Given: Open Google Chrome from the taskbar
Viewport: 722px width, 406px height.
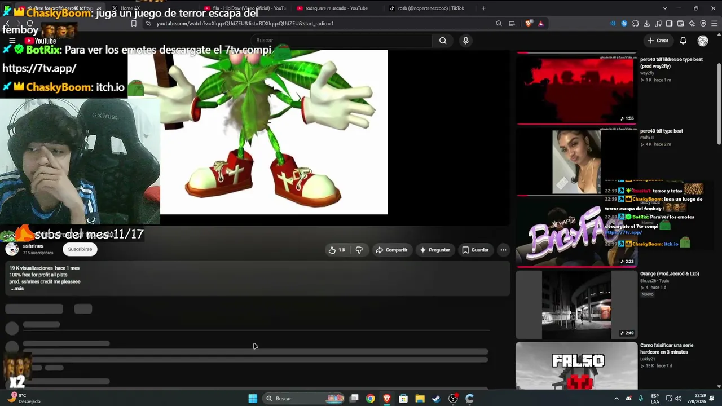Looking at the screenshot, I should (x=370, y=399).
